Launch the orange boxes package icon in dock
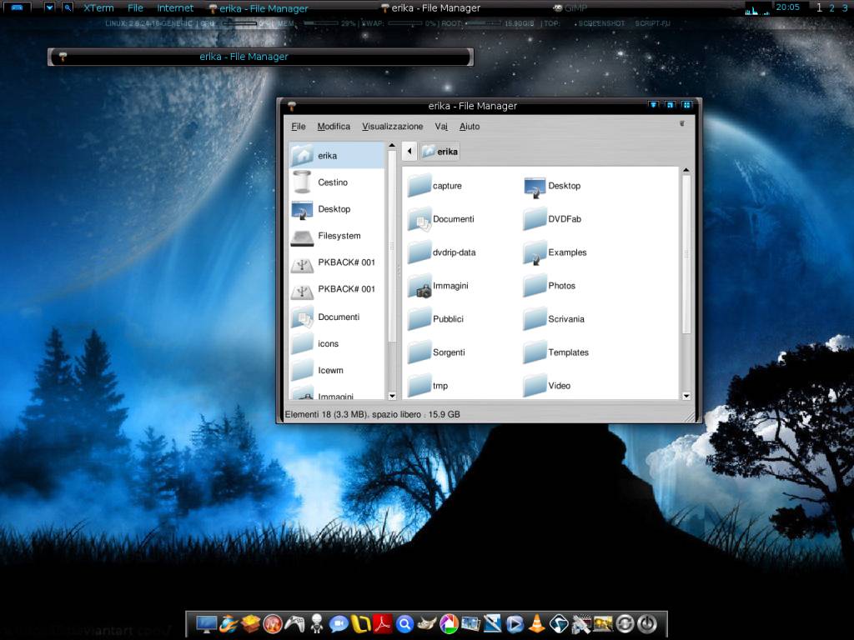This screenshot has height=640, width=854. [x=250, y=623]
